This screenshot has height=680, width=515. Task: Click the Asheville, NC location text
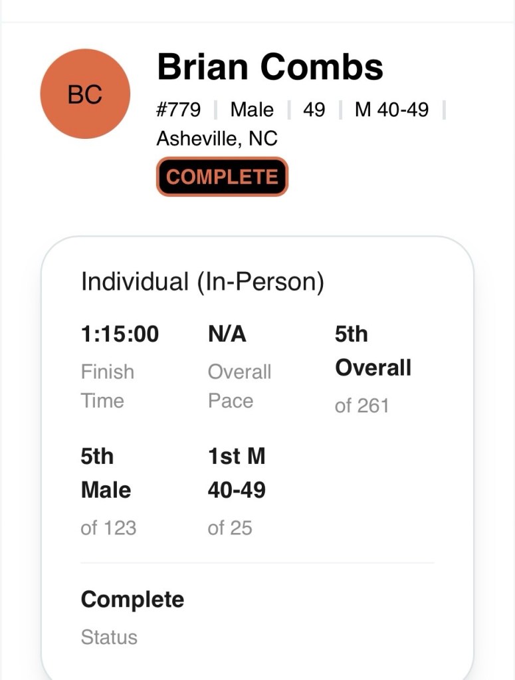(x=217, y=139)
